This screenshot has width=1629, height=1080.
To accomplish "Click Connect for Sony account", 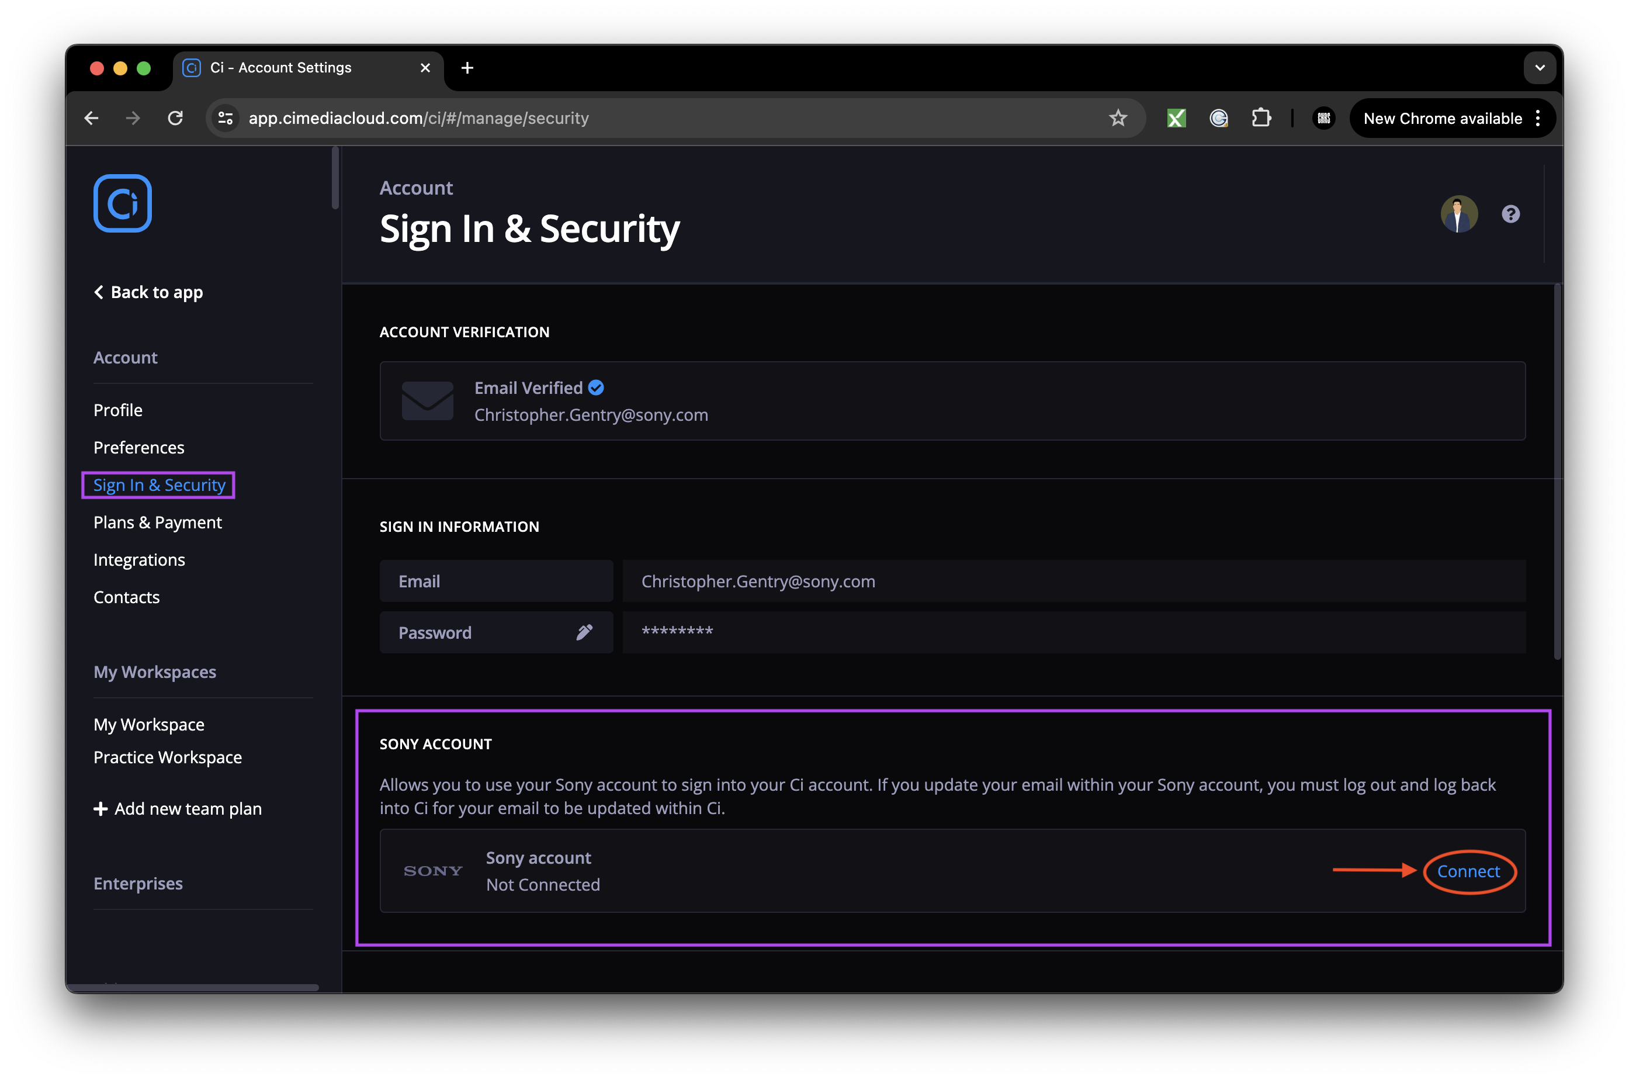I will click(x=1468, y=871).
